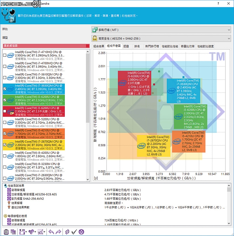This screenshot has width=234, height=236.
Task: Click the line chart icon in toolbar
Action: point(40,232)
